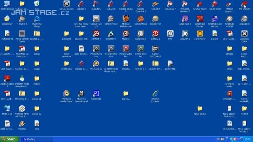
Task: Open Kontakt 4 shortcut
Action: tap(96, 34)
